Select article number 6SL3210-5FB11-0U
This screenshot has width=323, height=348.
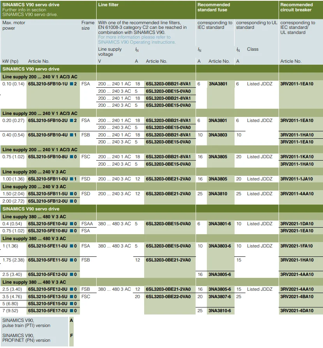pos(48,179)
